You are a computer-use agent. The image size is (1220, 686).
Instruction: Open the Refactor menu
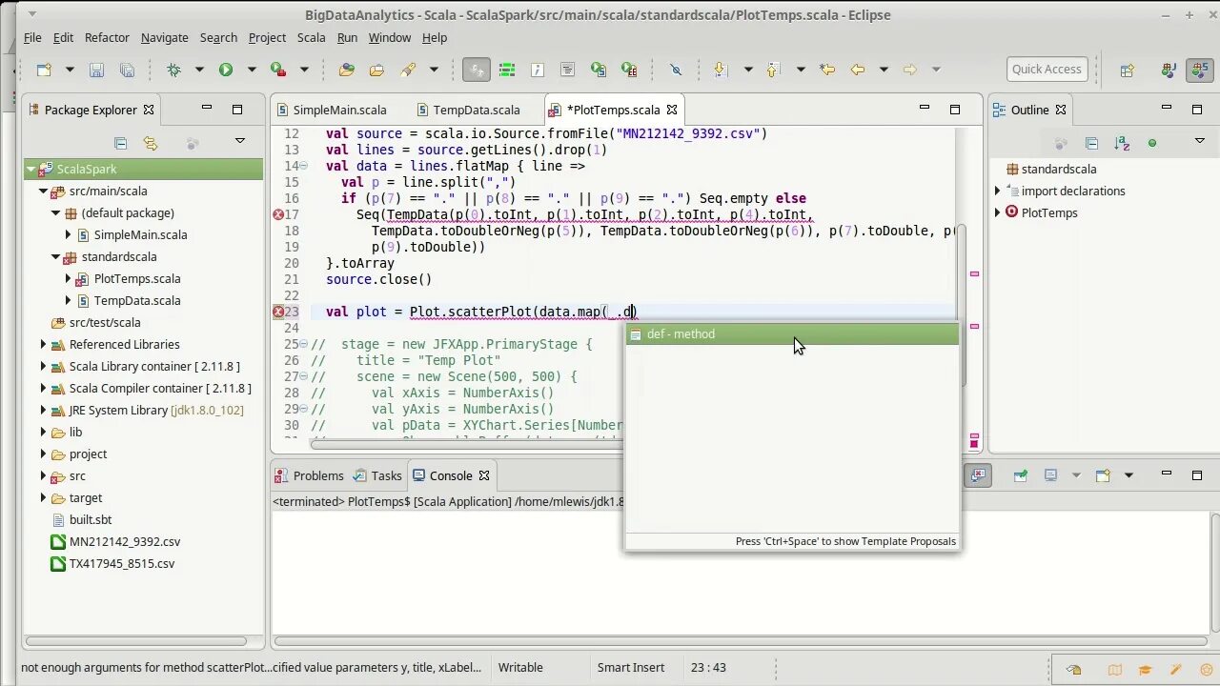[x=107, y=37]
